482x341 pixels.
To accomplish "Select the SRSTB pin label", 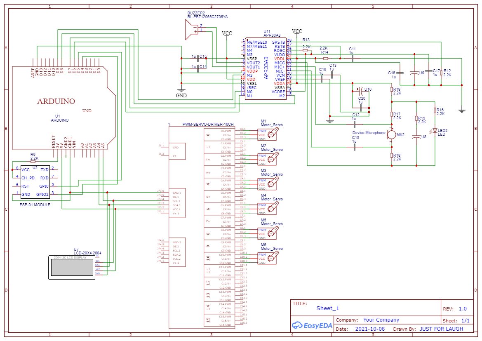I will click(278, 42).
